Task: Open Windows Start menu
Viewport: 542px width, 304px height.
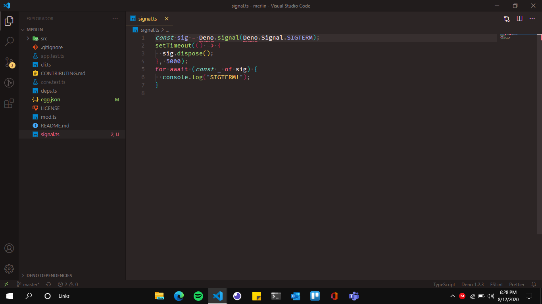Action: [10, 296]
